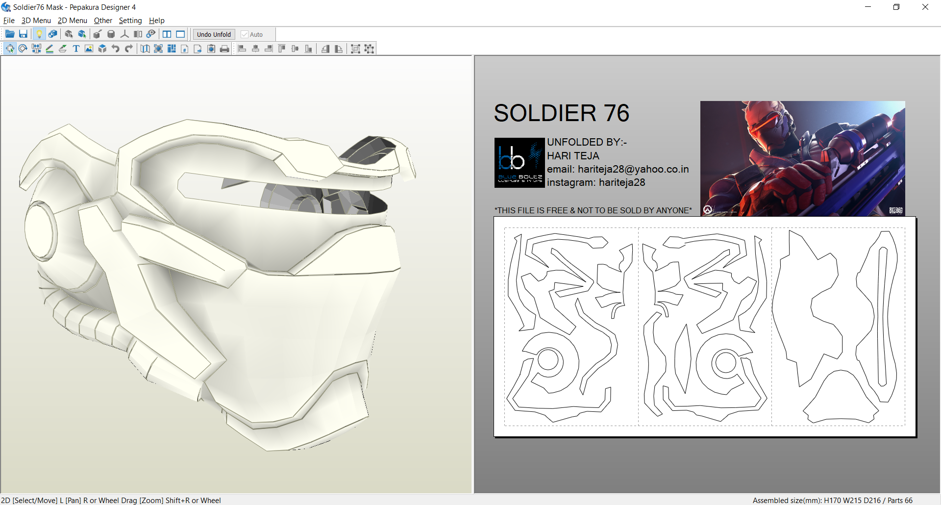The width and height of the screenshot is (941, 505).
Task: Minimize the Pepakura Designer window
Action: tap(868, 7)
